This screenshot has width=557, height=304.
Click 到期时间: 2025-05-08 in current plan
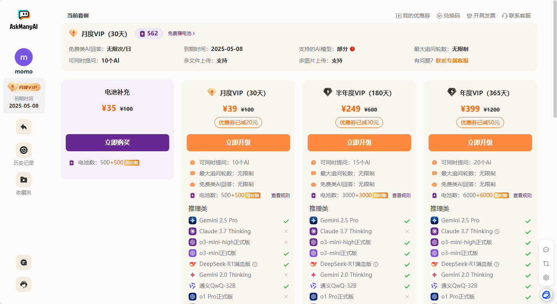[x=213, y=49]
